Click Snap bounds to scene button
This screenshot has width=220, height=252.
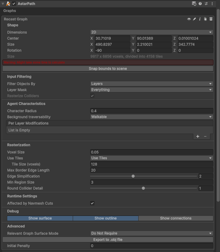[108, 69]
